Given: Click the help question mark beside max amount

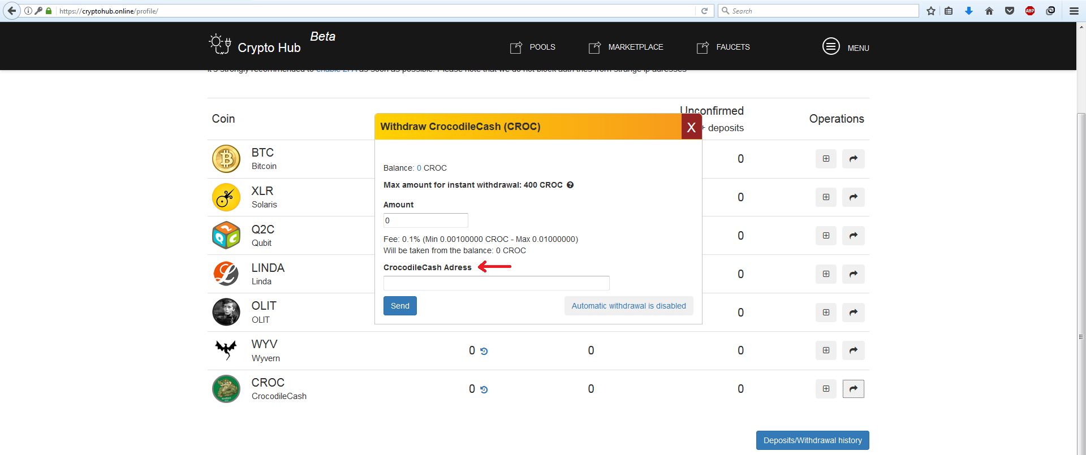Looking at the screenshot, I should coord(570,185).
